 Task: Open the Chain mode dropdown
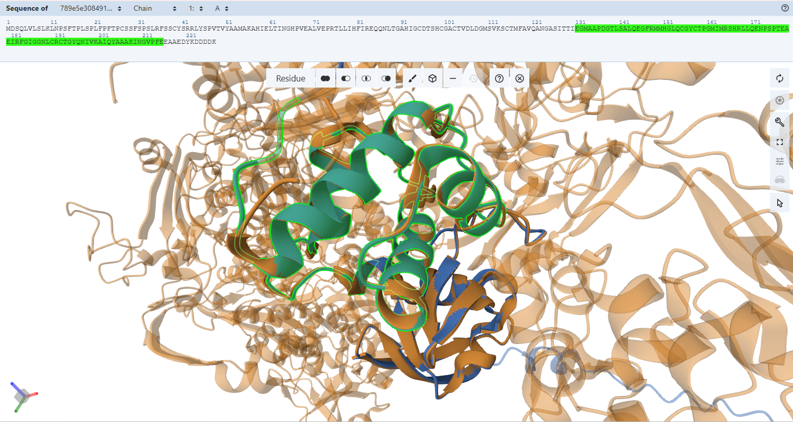pos(155,9)
